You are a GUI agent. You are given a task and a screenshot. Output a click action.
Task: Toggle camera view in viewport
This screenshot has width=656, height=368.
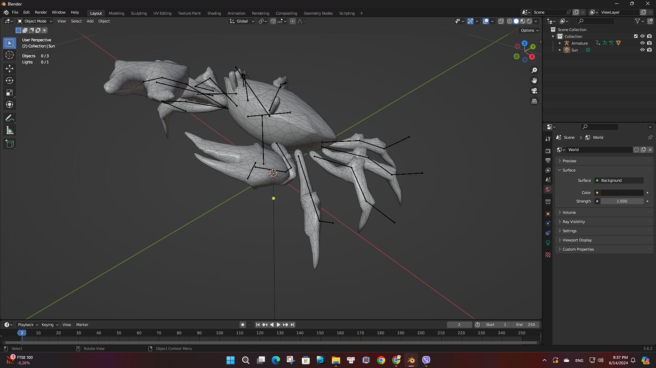534,91
